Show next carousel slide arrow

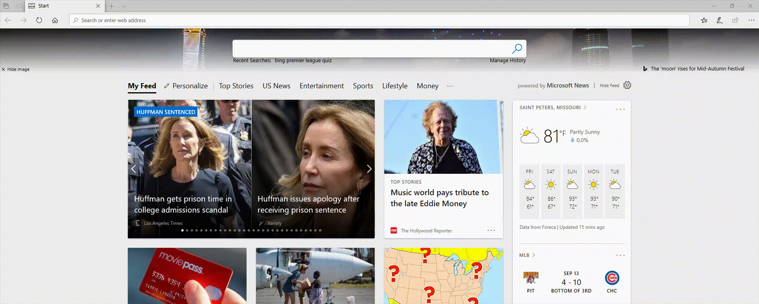369,169
